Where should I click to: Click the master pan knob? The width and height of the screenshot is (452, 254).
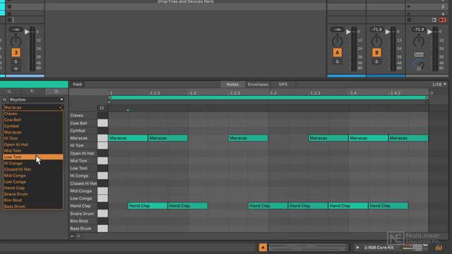point(419,42)
